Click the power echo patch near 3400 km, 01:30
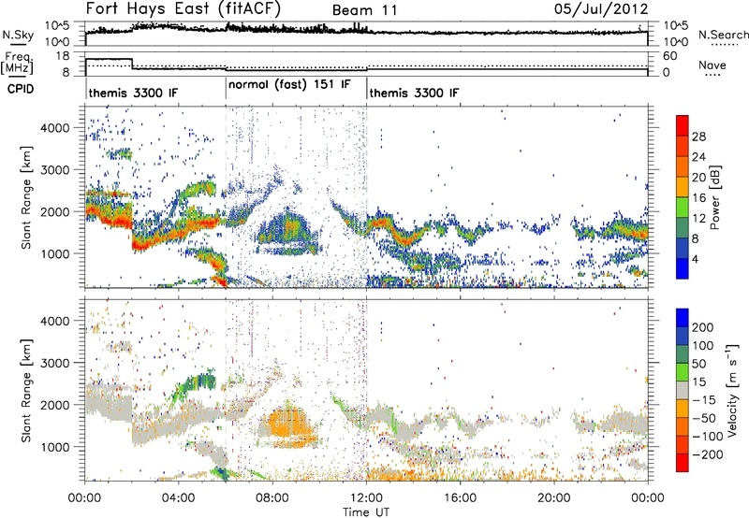The image size is (749, 518). point(120,154)
